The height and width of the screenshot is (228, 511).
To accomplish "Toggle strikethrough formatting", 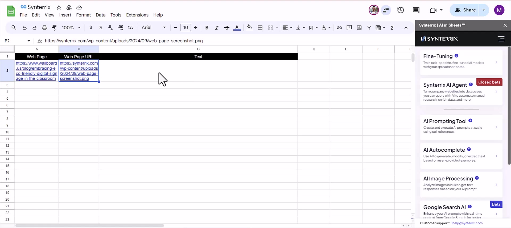I will (227, 28).
